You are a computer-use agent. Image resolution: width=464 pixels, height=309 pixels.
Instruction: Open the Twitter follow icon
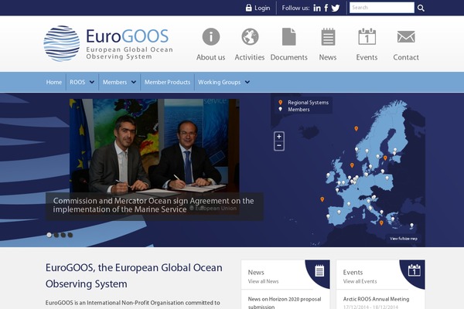336,8
